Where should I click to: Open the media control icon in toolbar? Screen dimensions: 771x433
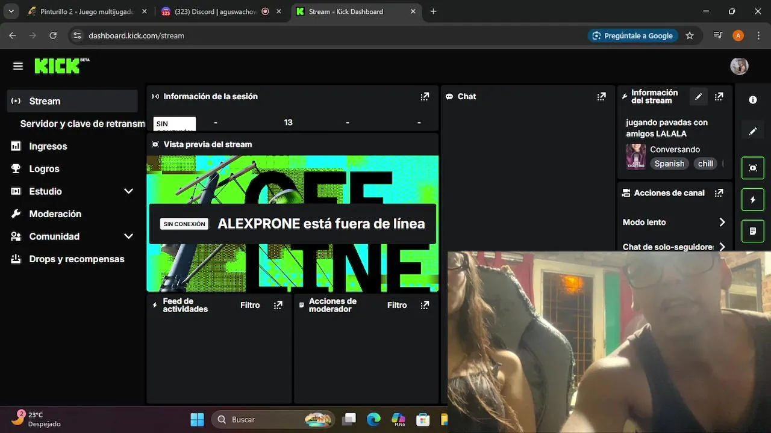(x=718, y=35)
